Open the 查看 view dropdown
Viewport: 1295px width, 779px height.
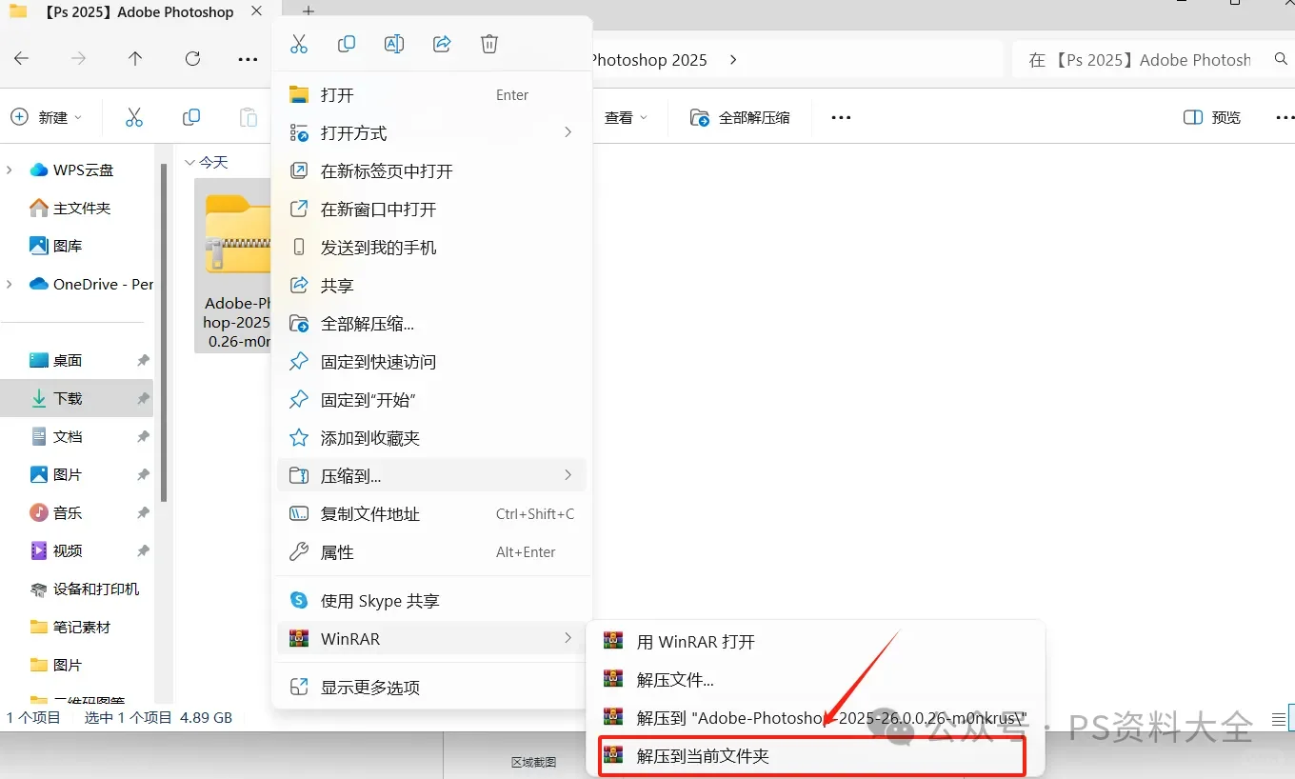coord(624,117)
